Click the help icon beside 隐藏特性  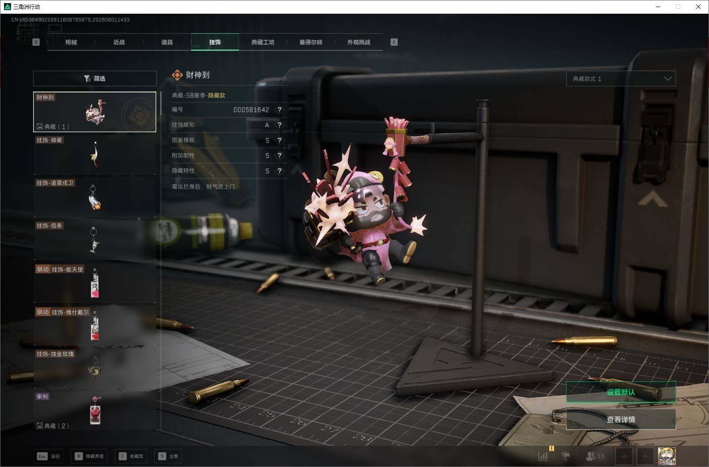tap(279, 171)
